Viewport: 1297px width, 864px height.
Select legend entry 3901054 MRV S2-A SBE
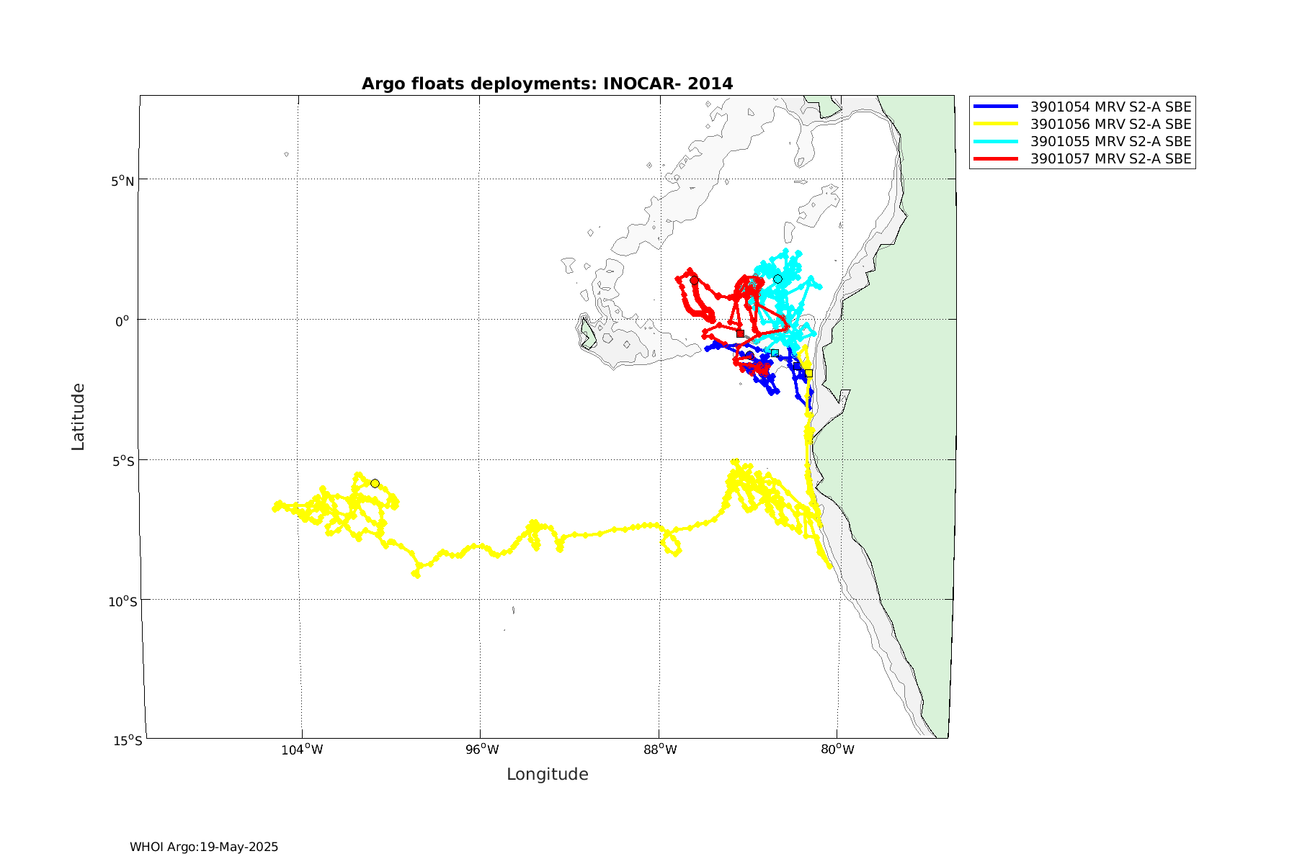(1110, 107)
